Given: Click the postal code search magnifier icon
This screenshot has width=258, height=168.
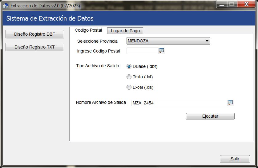Looking at the screenshot, I should point(162,51).
